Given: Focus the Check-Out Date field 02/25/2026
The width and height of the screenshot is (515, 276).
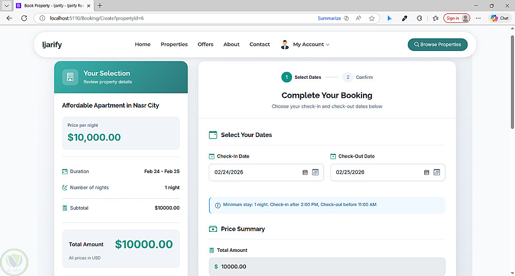Looking at the screenshot, I should click(388, 172).
